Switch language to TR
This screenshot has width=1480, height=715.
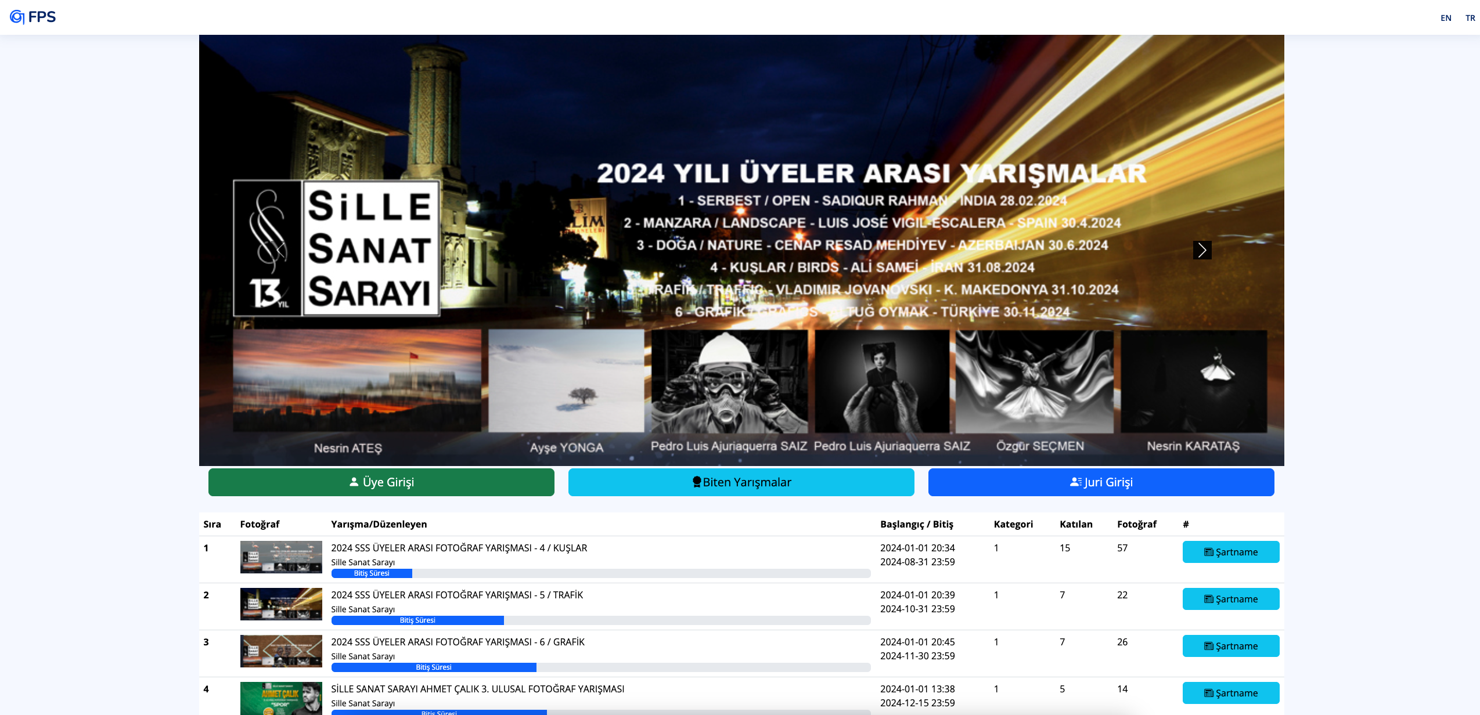(1470, 18)
